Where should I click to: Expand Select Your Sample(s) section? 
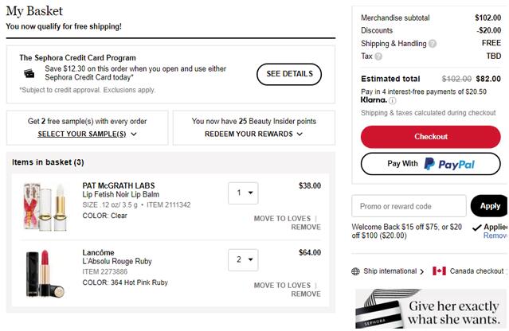point(87,134)
